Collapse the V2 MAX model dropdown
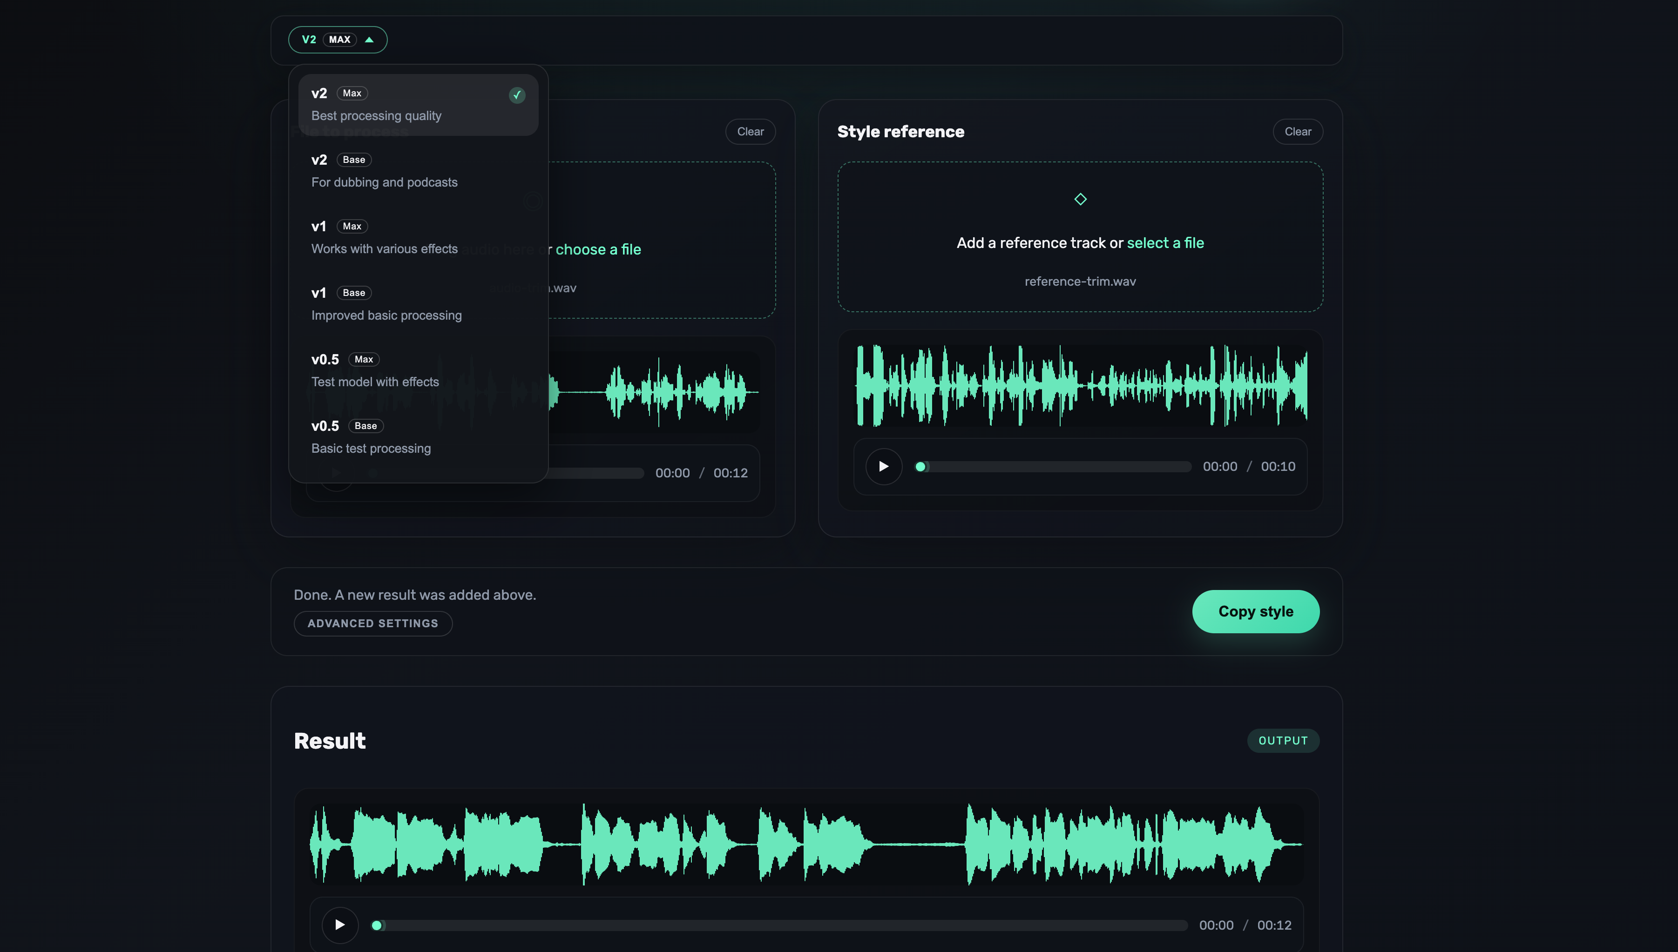Image resolution: width=1678 pixels, height=952 pixels. coord(338,40)
